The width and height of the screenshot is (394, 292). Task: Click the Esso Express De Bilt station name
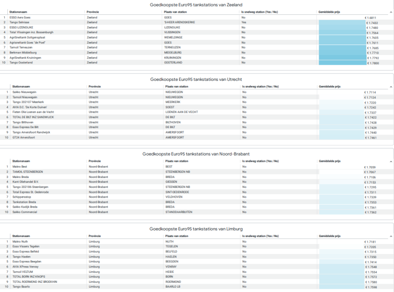point(25,127)
